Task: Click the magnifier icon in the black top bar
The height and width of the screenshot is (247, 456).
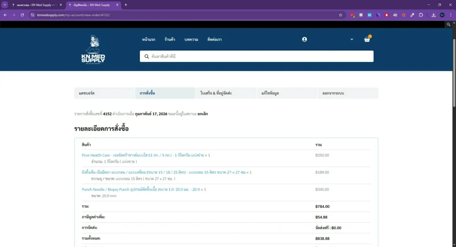Action: coord(448,24)
